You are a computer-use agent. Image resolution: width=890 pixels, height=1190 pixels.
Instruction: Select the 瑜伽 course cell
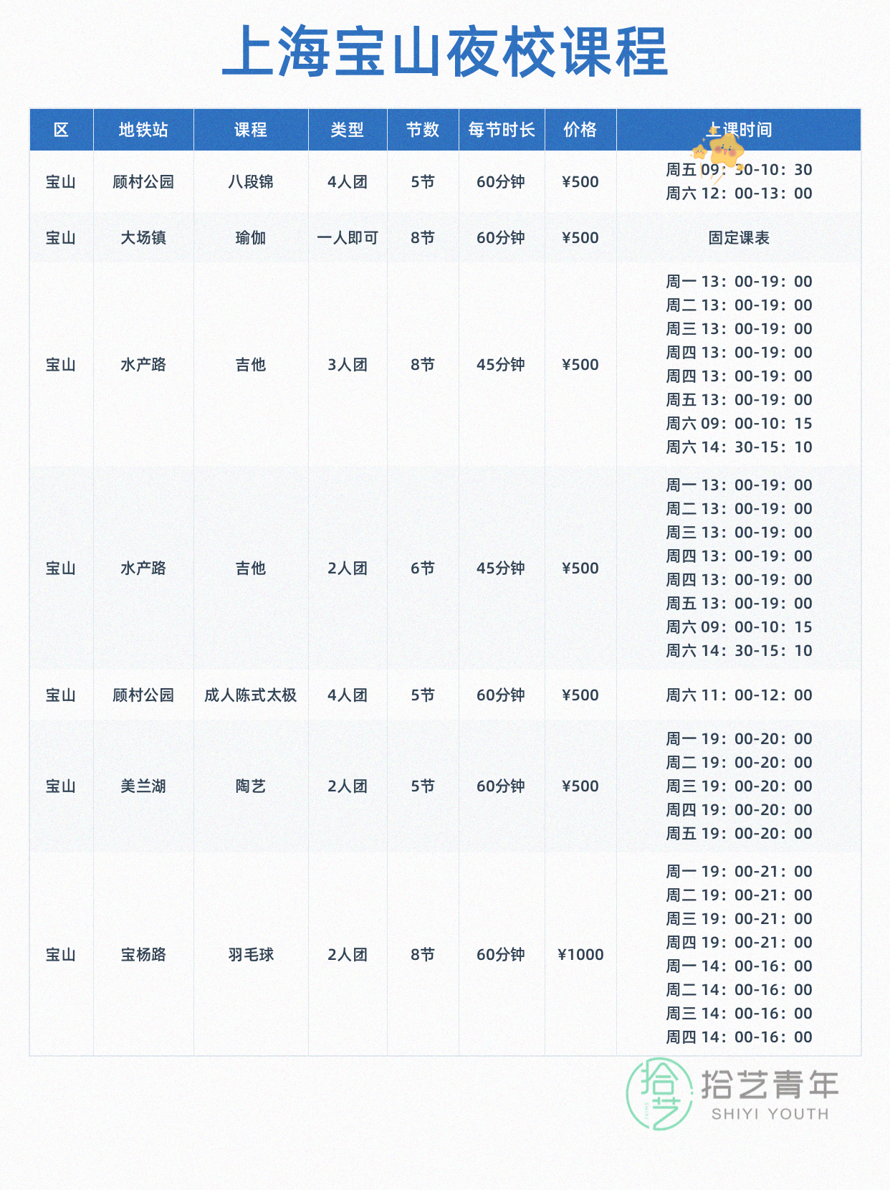tap(251, 238)
